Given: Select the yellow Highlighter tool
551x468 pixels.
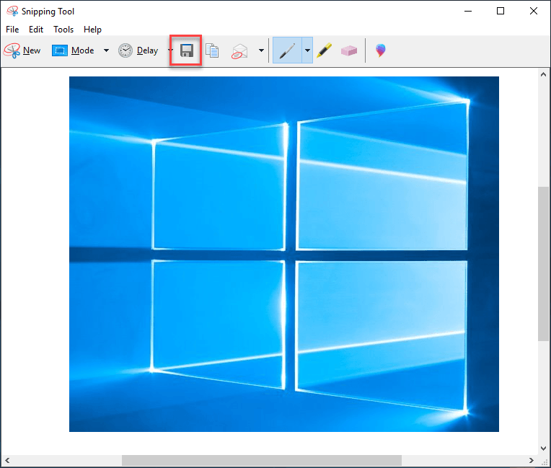Looking at the screenshot, I should point(324,50).
